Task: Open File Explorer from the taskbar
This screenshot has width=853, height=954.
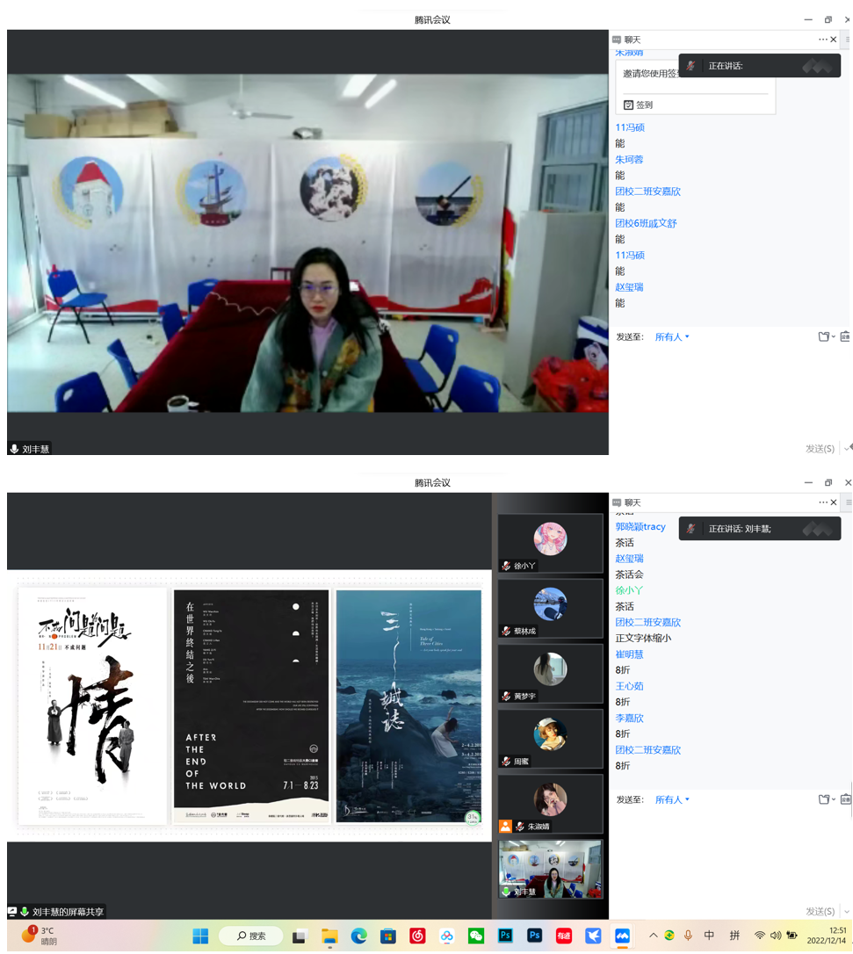Action: pyautogui.click(x=329, y=936)
